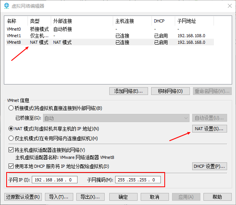236x205 pixels.
Task: Close the 虚拟网络编辑器 dialog
Action: pyautogui.click(x=230, y=6)
